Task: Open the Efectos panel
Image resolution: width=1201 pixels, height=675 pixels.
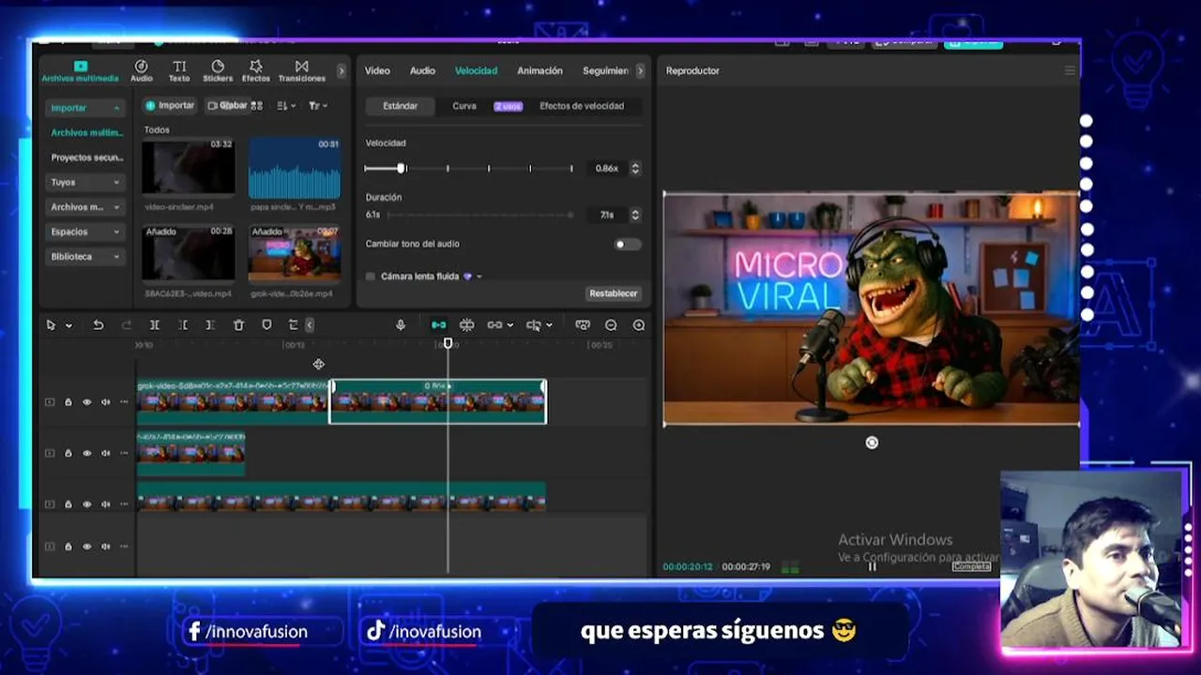Action: click(255, 71)
